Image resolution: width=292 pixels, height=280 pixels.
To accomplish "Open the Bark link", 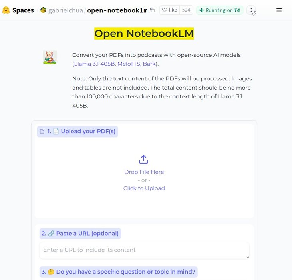I will click(x=149, y=64).
